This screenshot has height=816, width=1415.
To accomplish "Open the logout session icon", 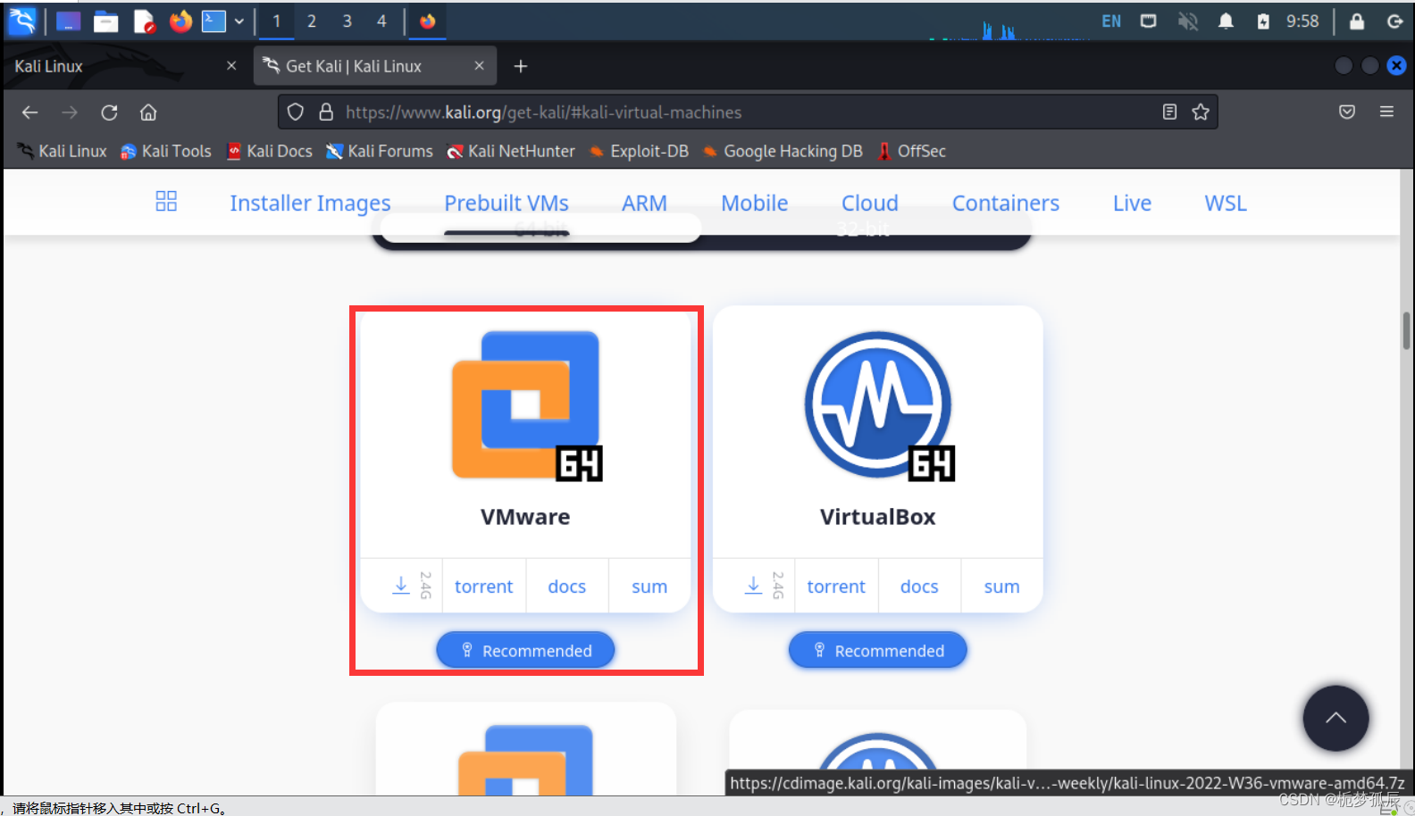I will (1394, 21).
